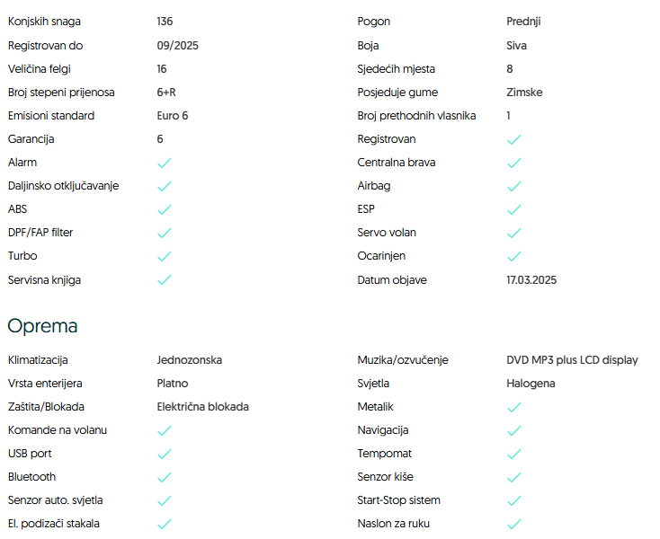Click the Klimatizacija label

[38, 359]
